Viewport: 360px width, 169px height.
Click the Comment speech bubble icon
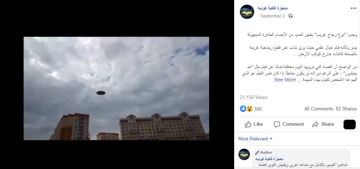pyautogui.click(x=277, y=124)
